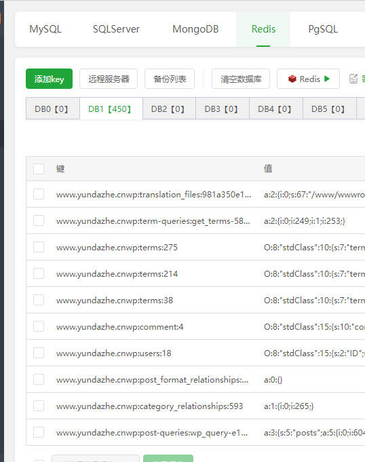Image resolution: width=365 pixels, height=462 pixels.
Task: Check the translation_files:981a350e1 row checkbox
Action: tap(39, 194)
